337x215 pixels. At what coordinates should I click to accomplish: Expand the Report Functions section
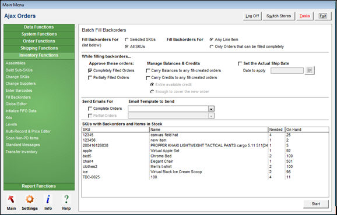pos(39,187)
